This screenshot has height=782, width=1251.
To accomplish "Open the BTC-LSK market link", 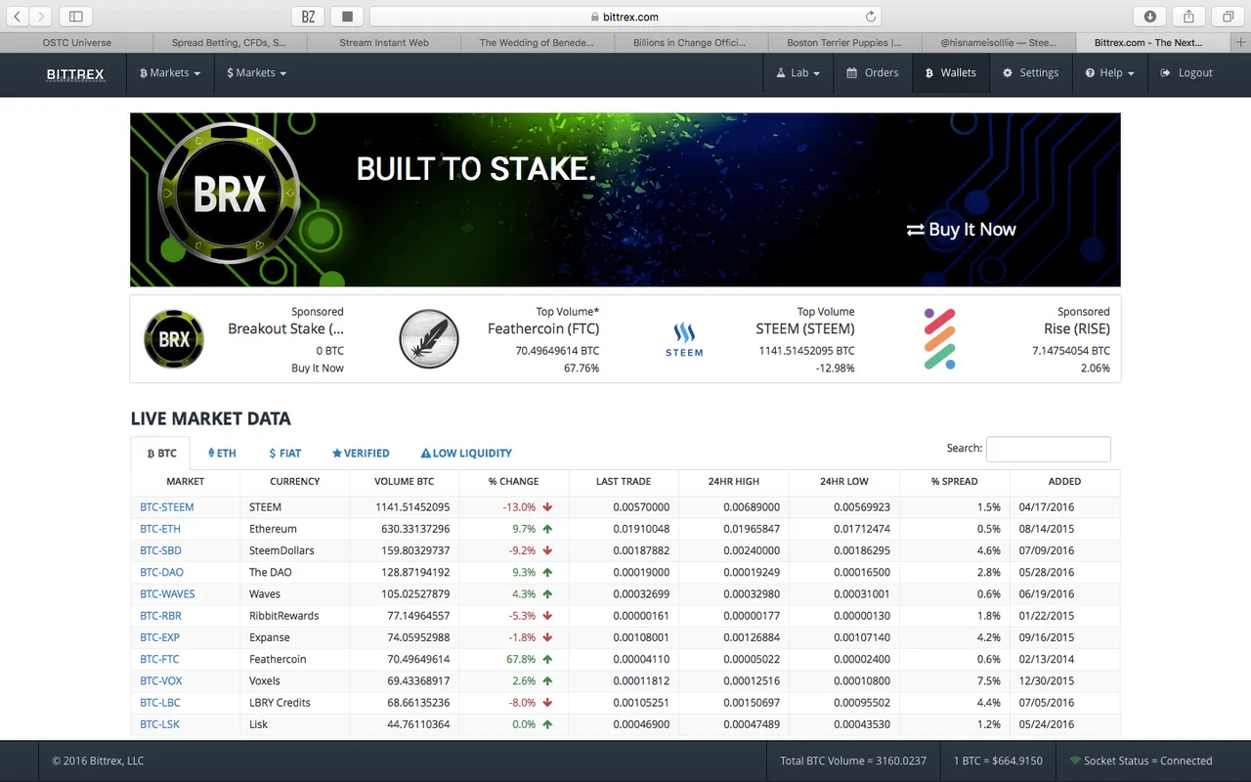I will [x=159, y=724].
